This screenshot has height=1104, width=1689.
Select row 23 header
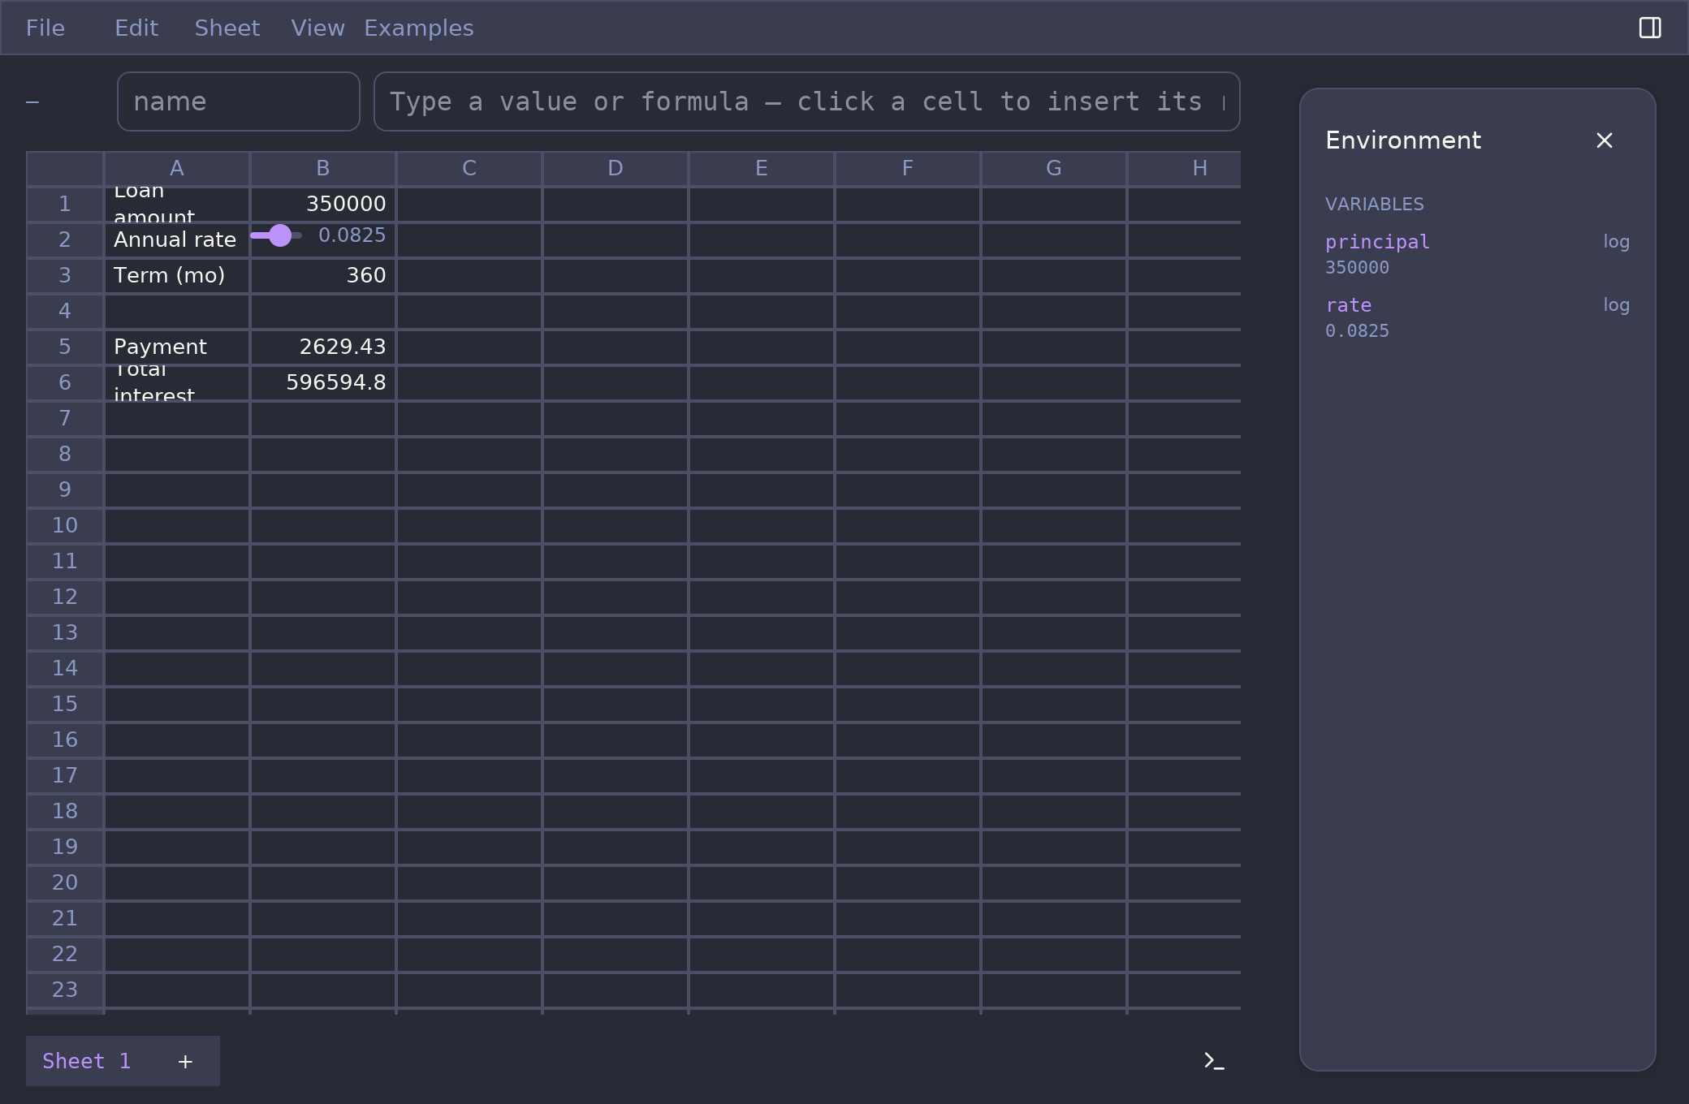(x=65, y=990)
